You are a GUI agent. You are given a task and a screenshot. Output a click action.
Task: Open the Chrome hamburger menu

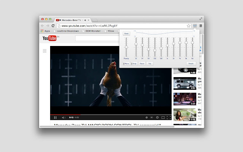click(x=201, y=26)
